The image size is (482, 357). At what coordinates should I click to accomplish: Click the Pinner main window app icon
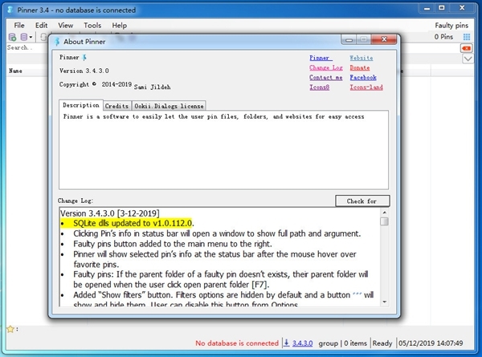click(10, 10)
